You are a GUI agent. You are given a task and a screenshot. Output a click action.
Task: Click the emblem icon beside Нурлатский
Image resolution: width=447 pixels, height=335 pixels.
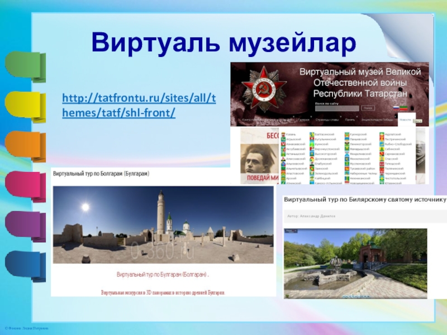(x=382, y=135)
